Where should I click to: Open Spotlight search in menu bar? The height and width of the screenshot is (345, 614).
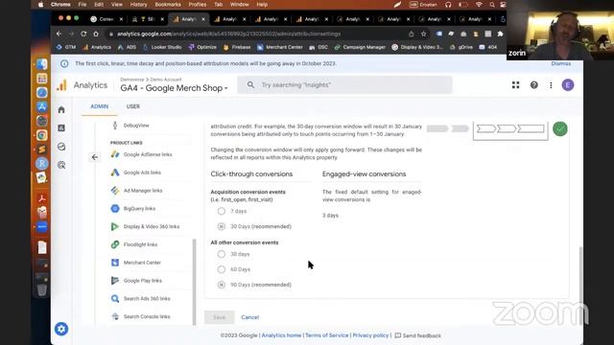(492, 5)
